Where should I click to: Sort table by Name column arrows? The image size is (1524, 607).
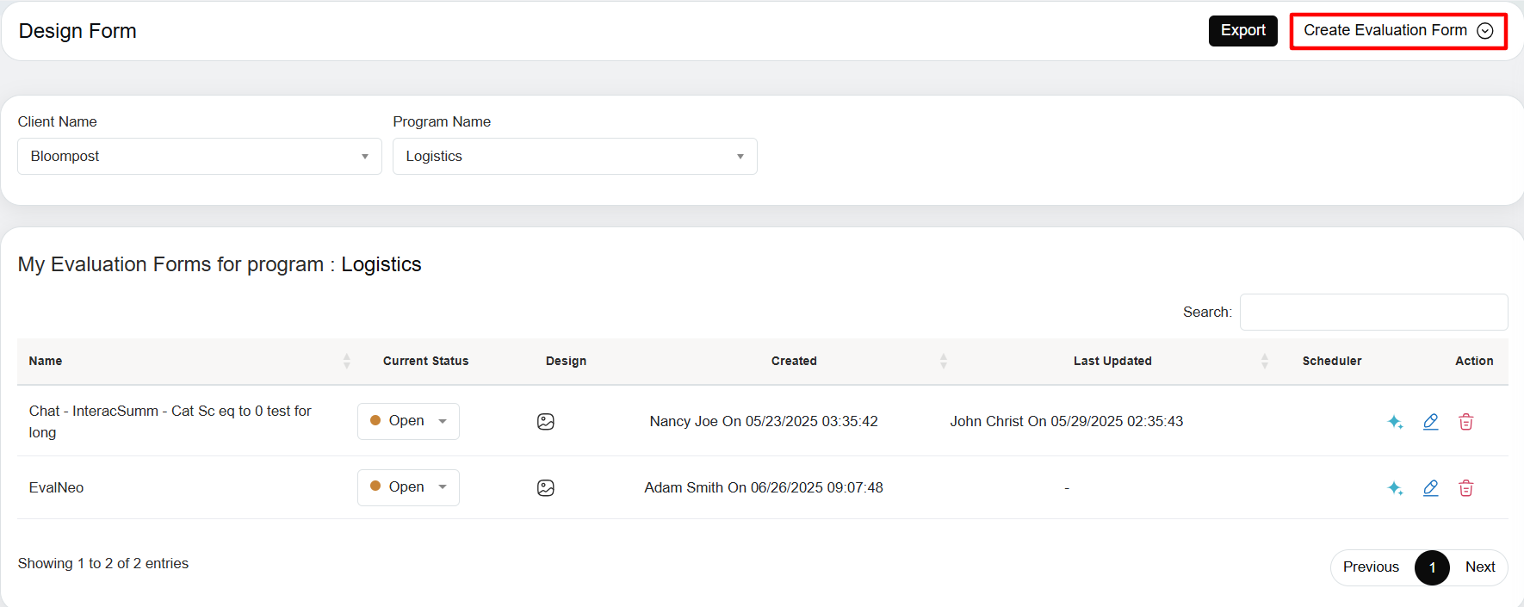(x=347, y=361)
